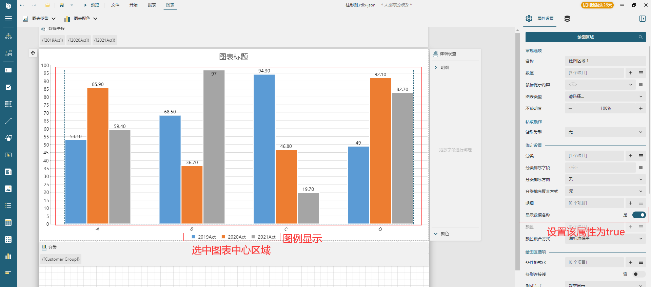
Task: Click the redo arrow icon
Action: [34, 5]
